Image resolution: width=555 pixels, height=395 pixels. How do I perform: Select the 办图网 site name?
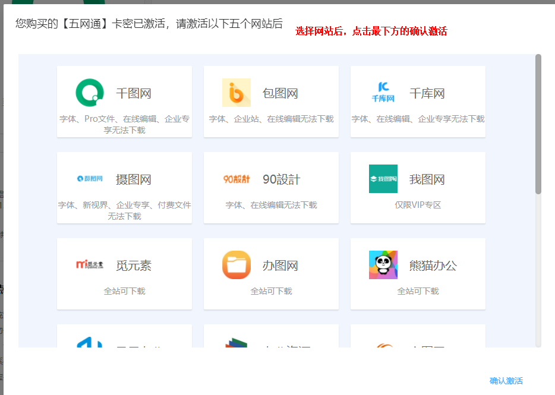(280, 266)
